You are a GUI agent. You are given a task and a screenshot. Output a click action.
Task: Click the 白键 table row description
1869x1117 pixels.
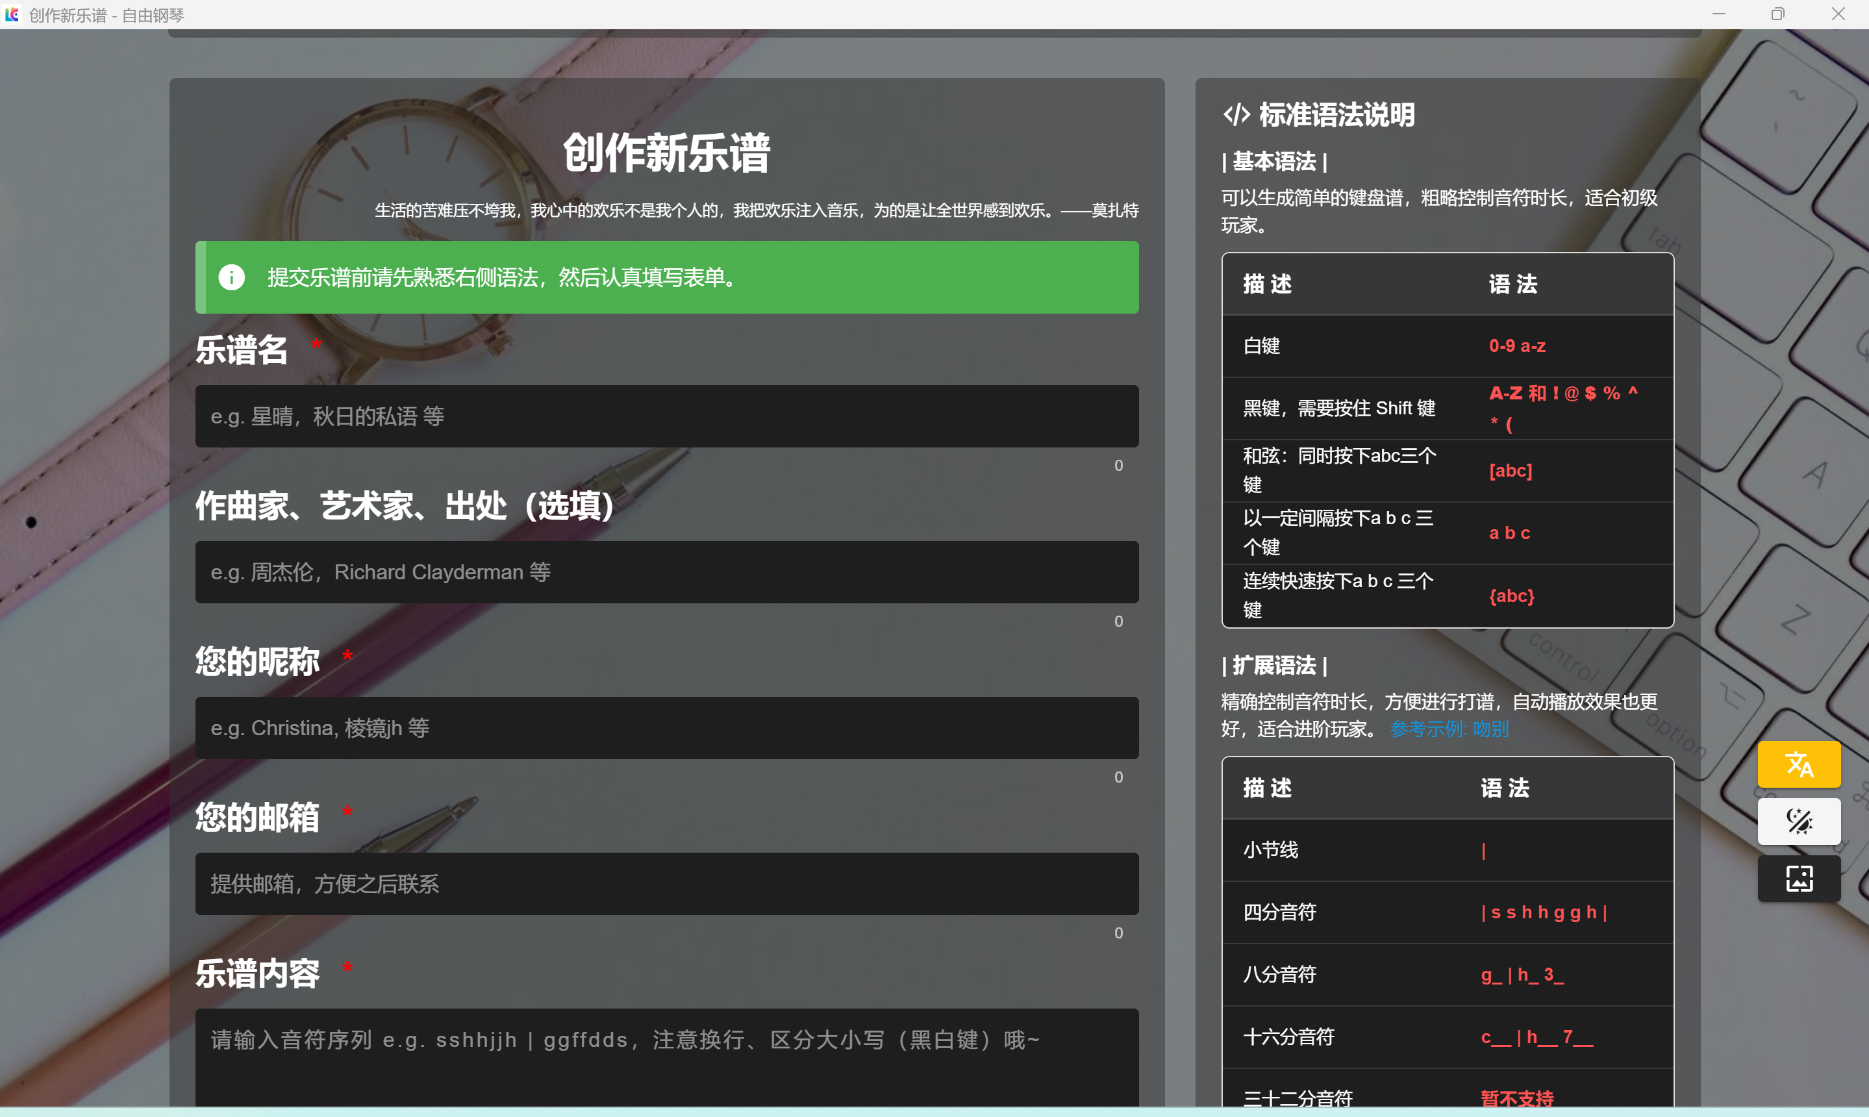1262,346
